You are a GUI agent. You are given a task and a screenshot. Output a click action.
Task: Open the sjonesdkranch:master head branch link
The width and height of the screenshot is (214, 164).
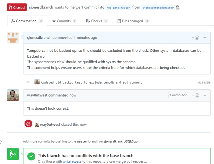(158, 7)
